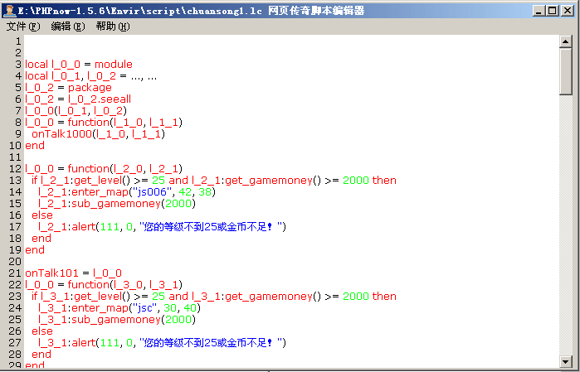Click the 'module' keyword on line 3
The image size is (580, 372).
tap(113, 64)
